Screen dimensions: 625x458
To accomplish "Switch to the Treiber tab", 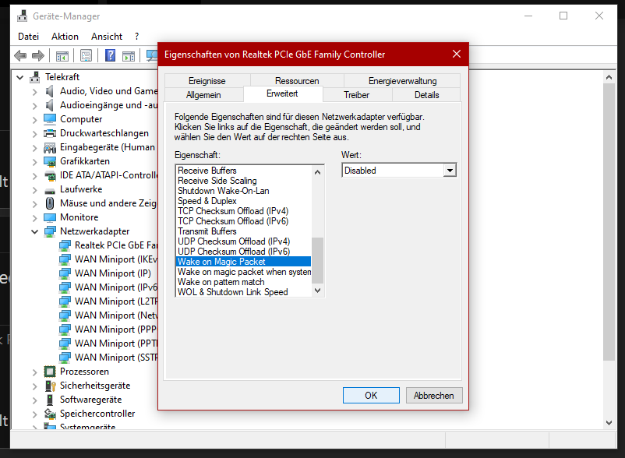I will tap(356, 95).
